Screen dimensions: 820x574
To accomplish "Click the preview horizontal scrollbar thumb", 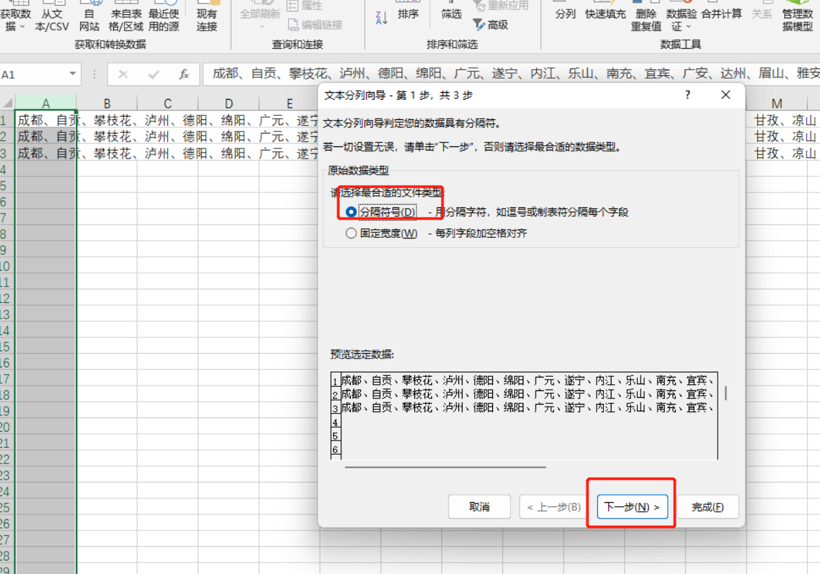I will point(445,467).
